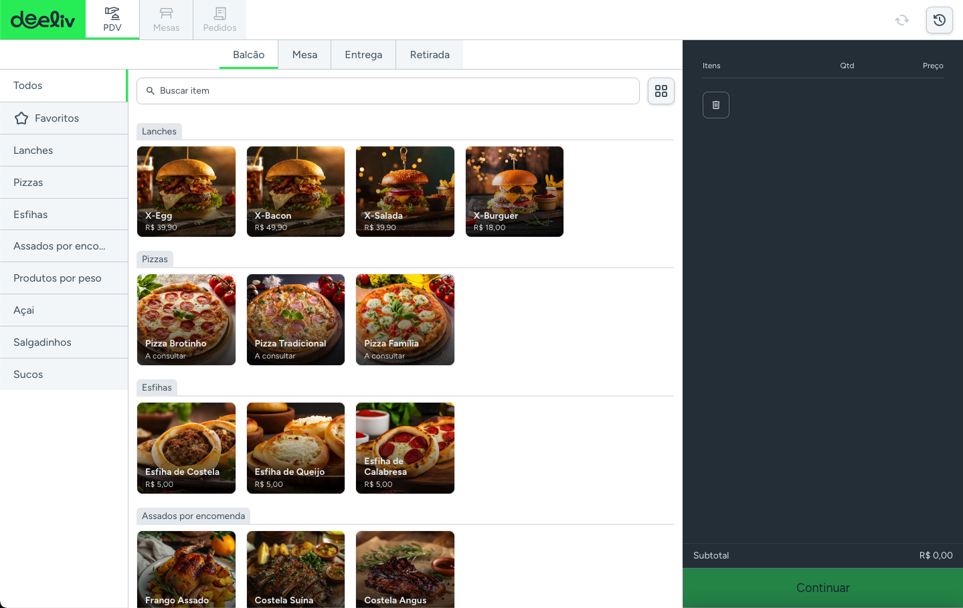Filter by the Pizzas category
This screenshot has width=963, height=608.
click(64, 183)
